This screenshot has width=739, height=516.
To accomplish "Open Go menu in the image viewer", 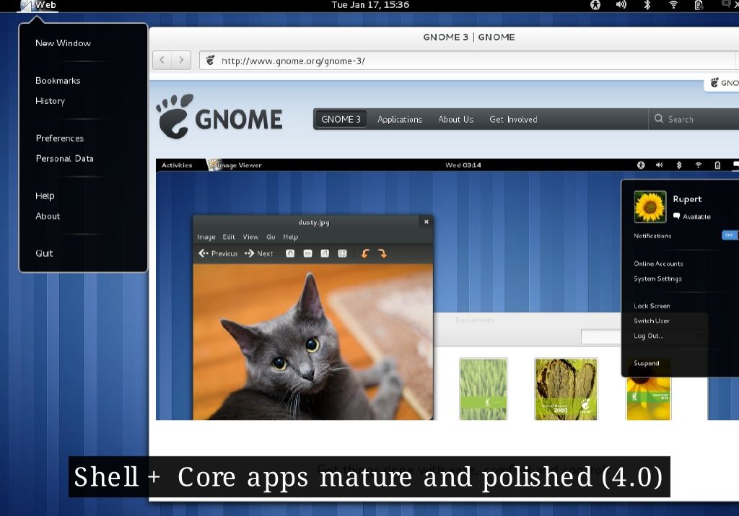I will click(x=271, y=237).
